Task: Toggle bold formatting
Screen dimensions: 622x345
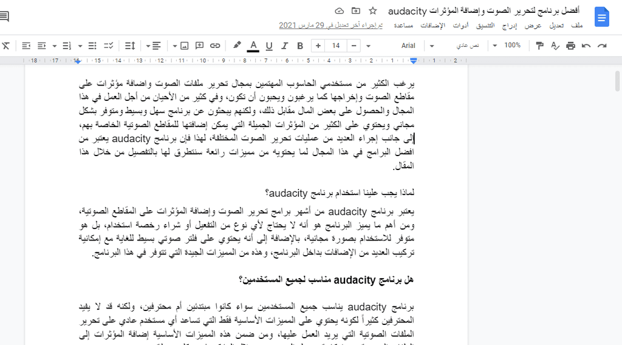Action: coord(300,46)
